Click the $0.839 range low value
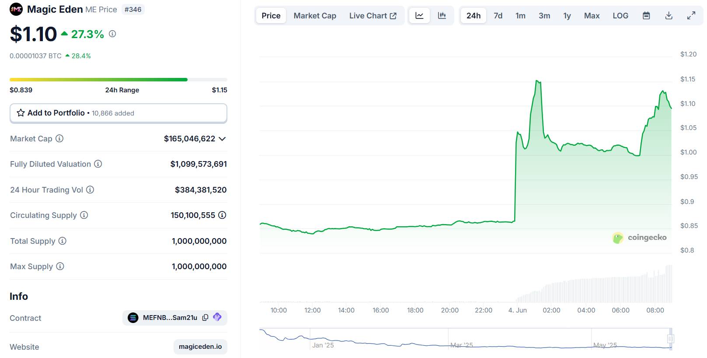The height and width of the screenshot is (358, 707). [x=21, y=90]
